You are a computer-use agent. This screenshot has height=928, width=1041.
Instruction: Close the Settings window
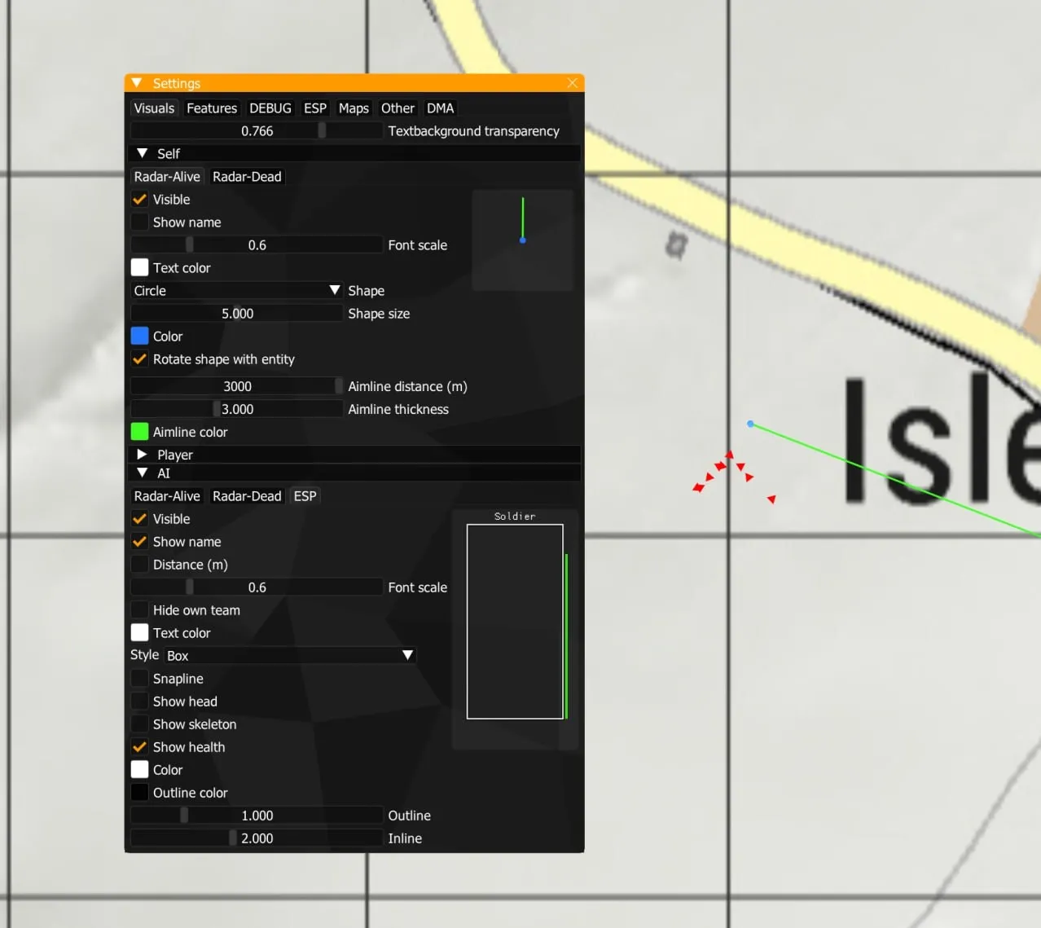coord(573,83)
